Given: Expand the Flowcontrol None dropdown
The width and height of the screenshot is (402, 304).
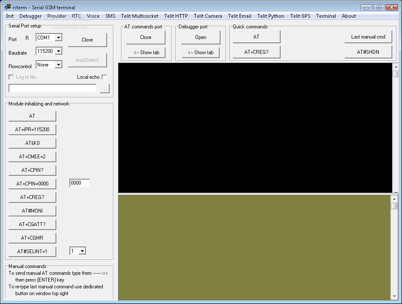Looking at the screenshot, I should tap(58, 65).
